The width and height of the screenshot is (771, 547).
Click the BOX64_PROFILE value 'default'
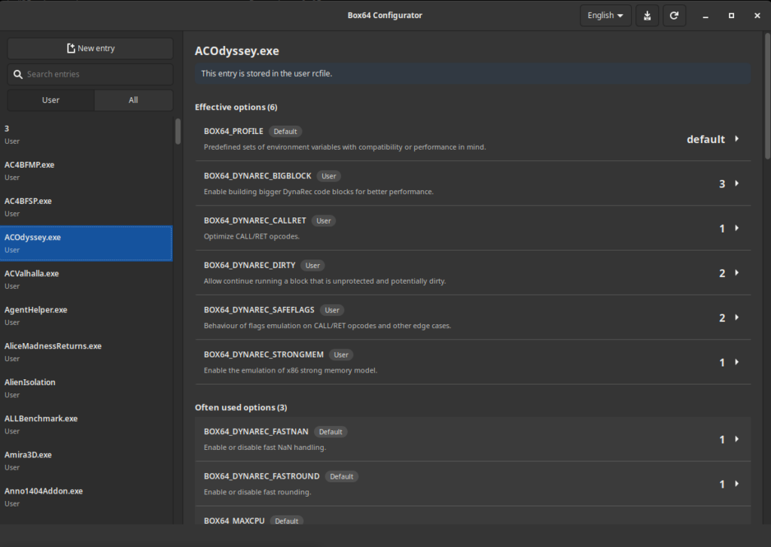pyautogui.click(x=705, y=140)
